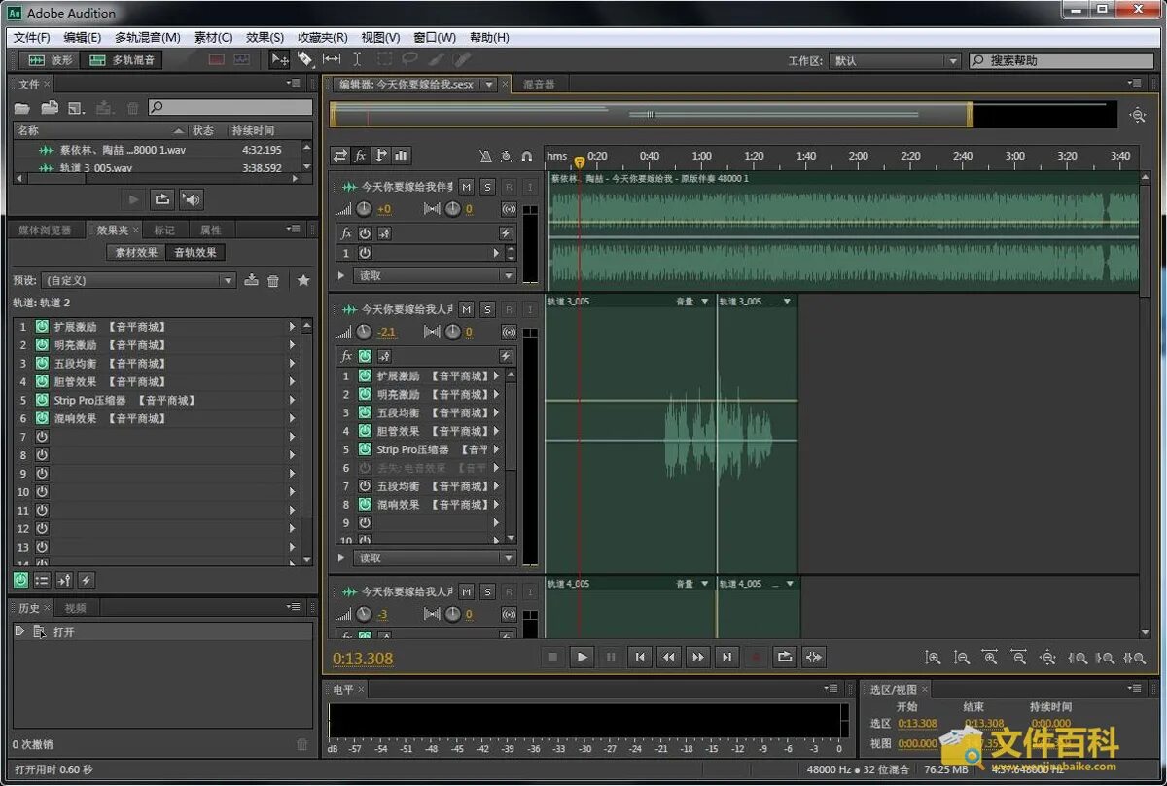Click playhead marker on timeline ruler
Image resolution: width=1167 pixels, height=786 pixels.
click(x=580, y=162)
